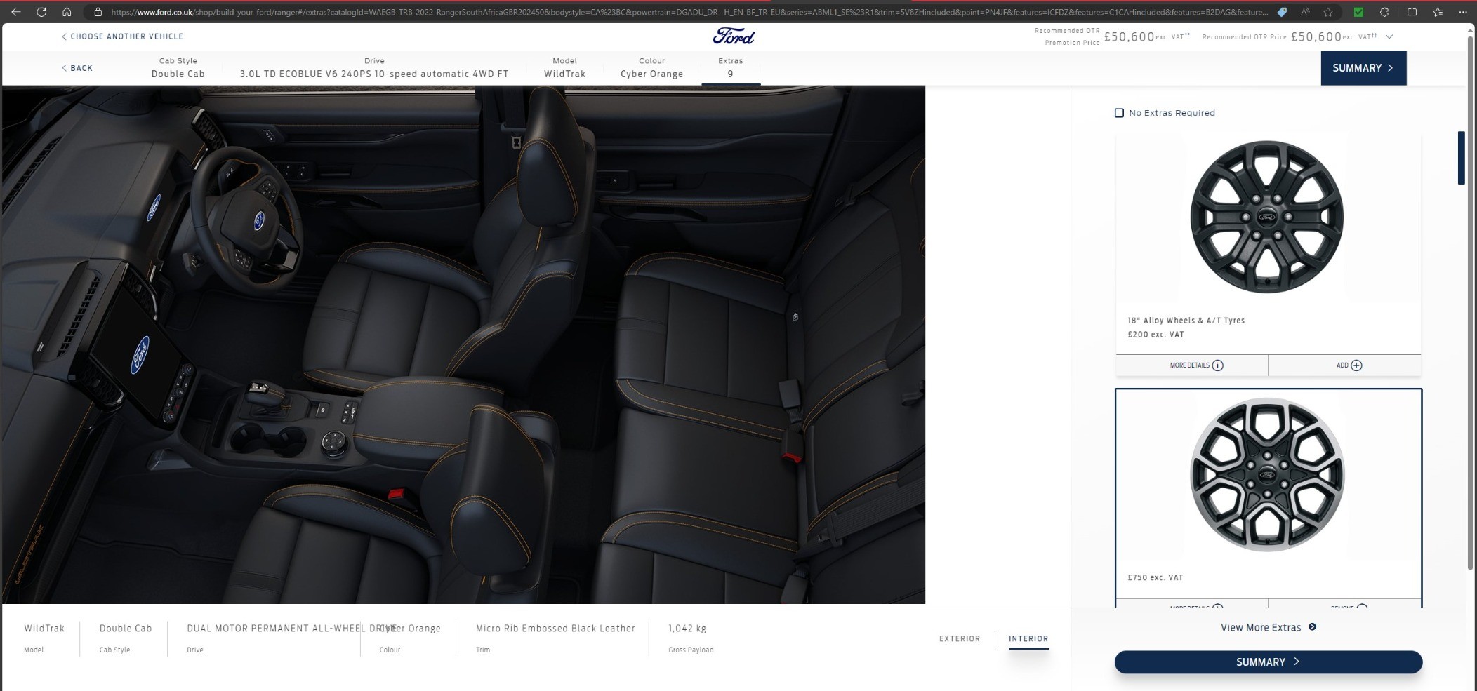Open the Drive step tab

point(374,67)
